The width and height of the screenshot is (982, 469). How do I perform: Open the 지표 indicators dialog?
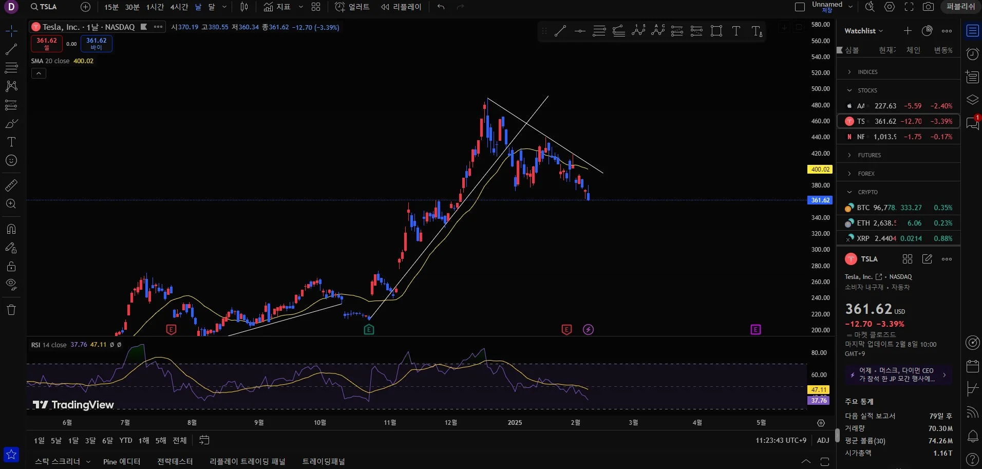click(x=277, y=7)
